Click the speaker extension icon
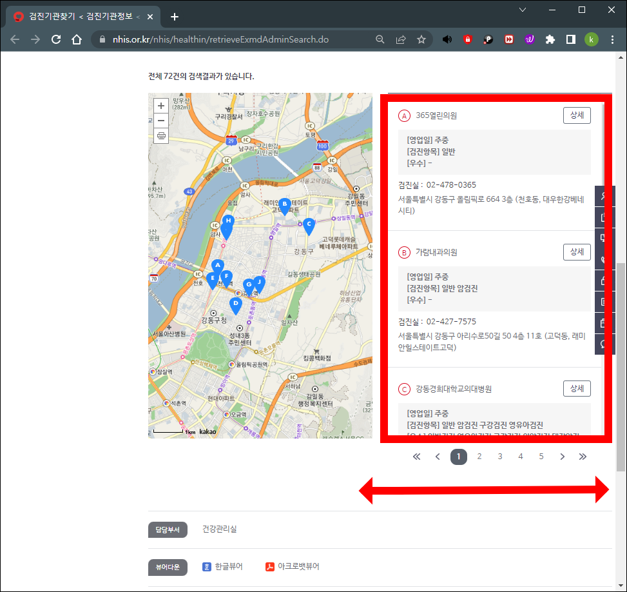 tap(447, 39)
